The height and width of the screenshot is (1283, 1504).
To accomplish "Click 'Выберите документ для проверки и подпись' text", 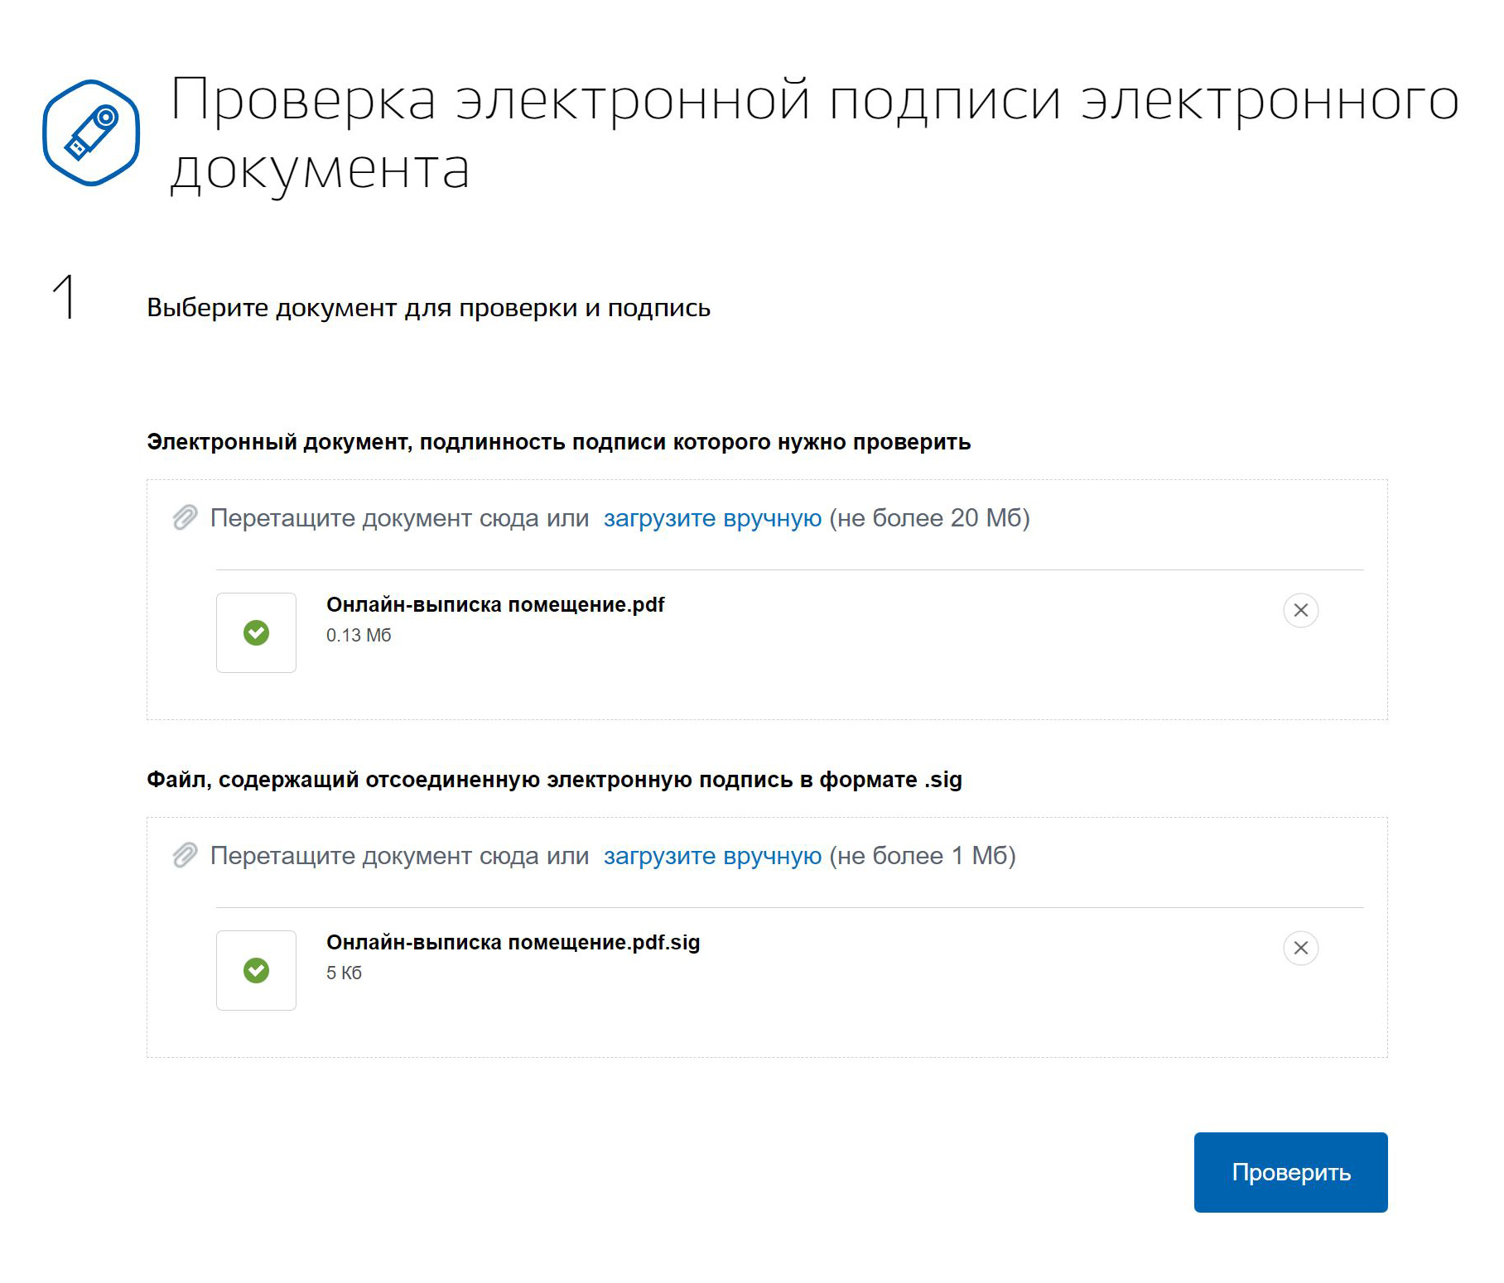I will point(428,308).
